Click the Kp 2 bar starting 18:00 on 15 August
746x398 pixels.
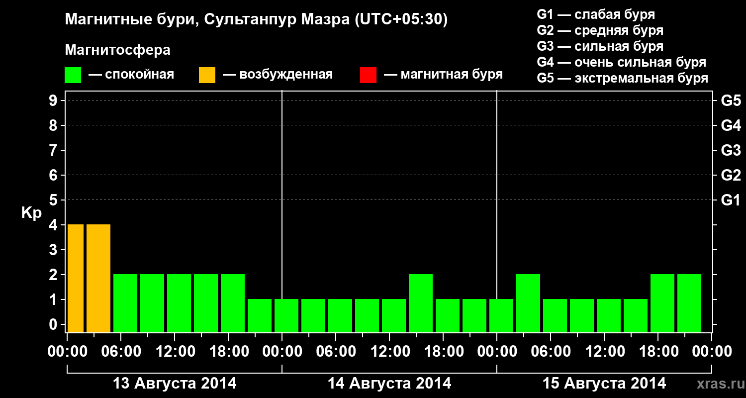click(x=662, y=303)
